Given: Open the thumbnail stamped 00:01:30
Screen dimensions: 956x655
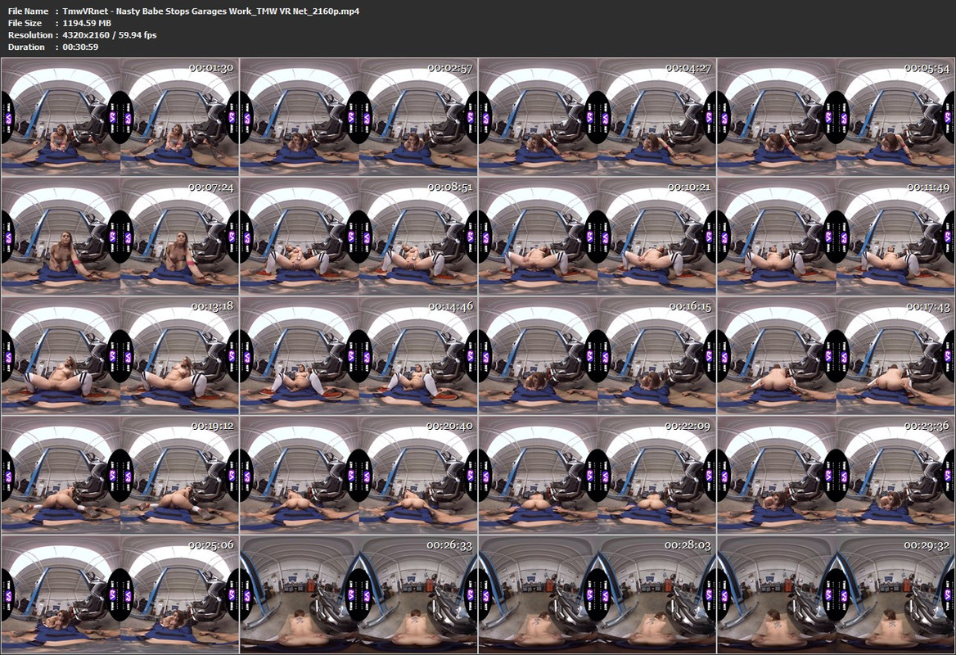Looking at the screenshot, I should coord(120,117).
